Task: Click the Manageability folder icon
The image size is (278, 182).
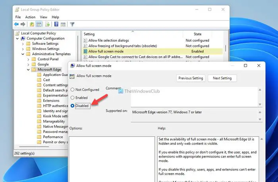Action: click(39, 121)
